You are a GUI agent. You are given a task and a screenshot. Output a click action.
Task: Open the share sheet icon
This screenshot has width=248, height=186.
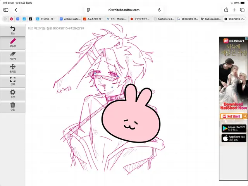coord(226,10)
